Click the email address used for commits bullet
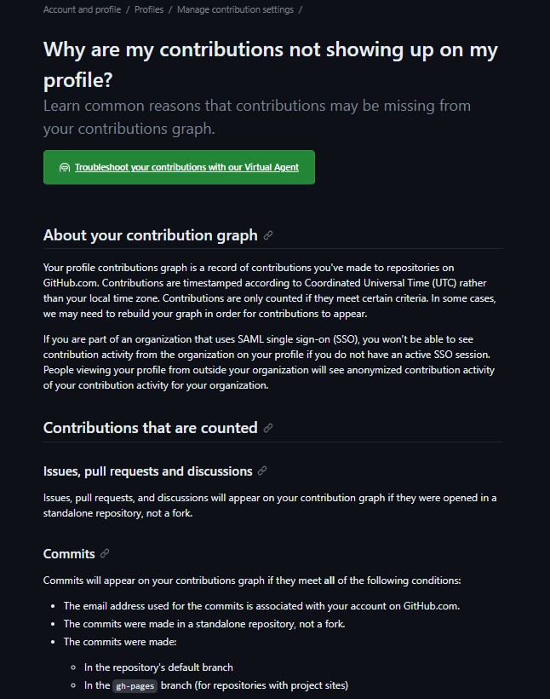The height and width of the screenshot is (699, 550). point(261,606)
